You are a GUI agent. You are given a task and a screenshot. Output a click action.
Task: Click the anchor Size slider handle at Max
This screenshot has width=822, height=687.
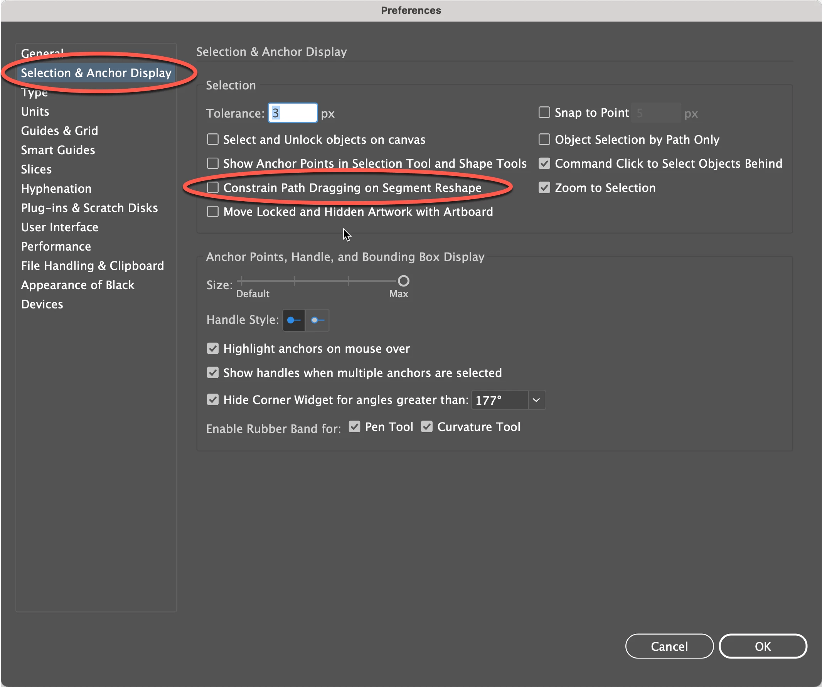pyautogui.click(x=403, y=281)
